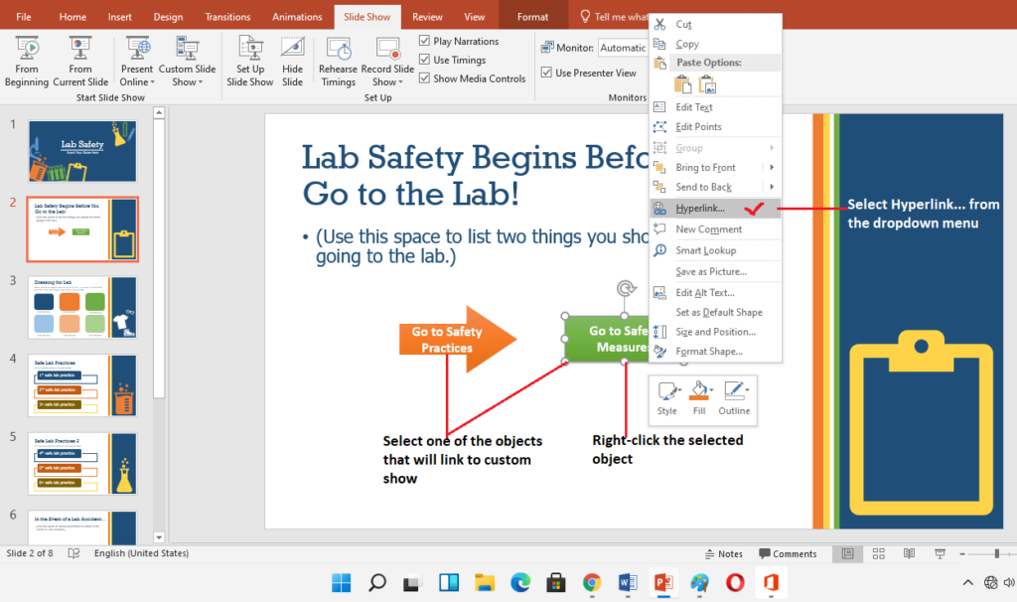1017x602 pixels.
Task: Expand the Bring to Front submenu arrow
Action: [x=772, y=167]
